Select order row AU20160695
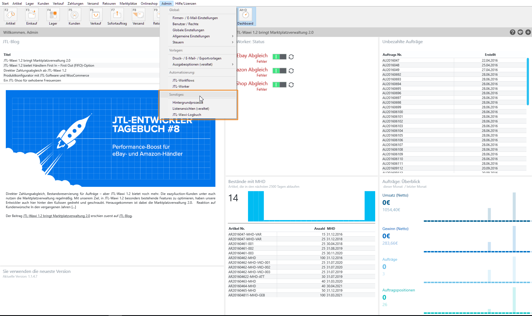The width and height of the screenshot is (532, 316). (454, 89)
